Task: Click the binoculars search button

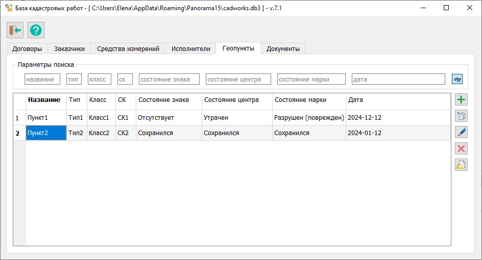Action: pos(457,79)
